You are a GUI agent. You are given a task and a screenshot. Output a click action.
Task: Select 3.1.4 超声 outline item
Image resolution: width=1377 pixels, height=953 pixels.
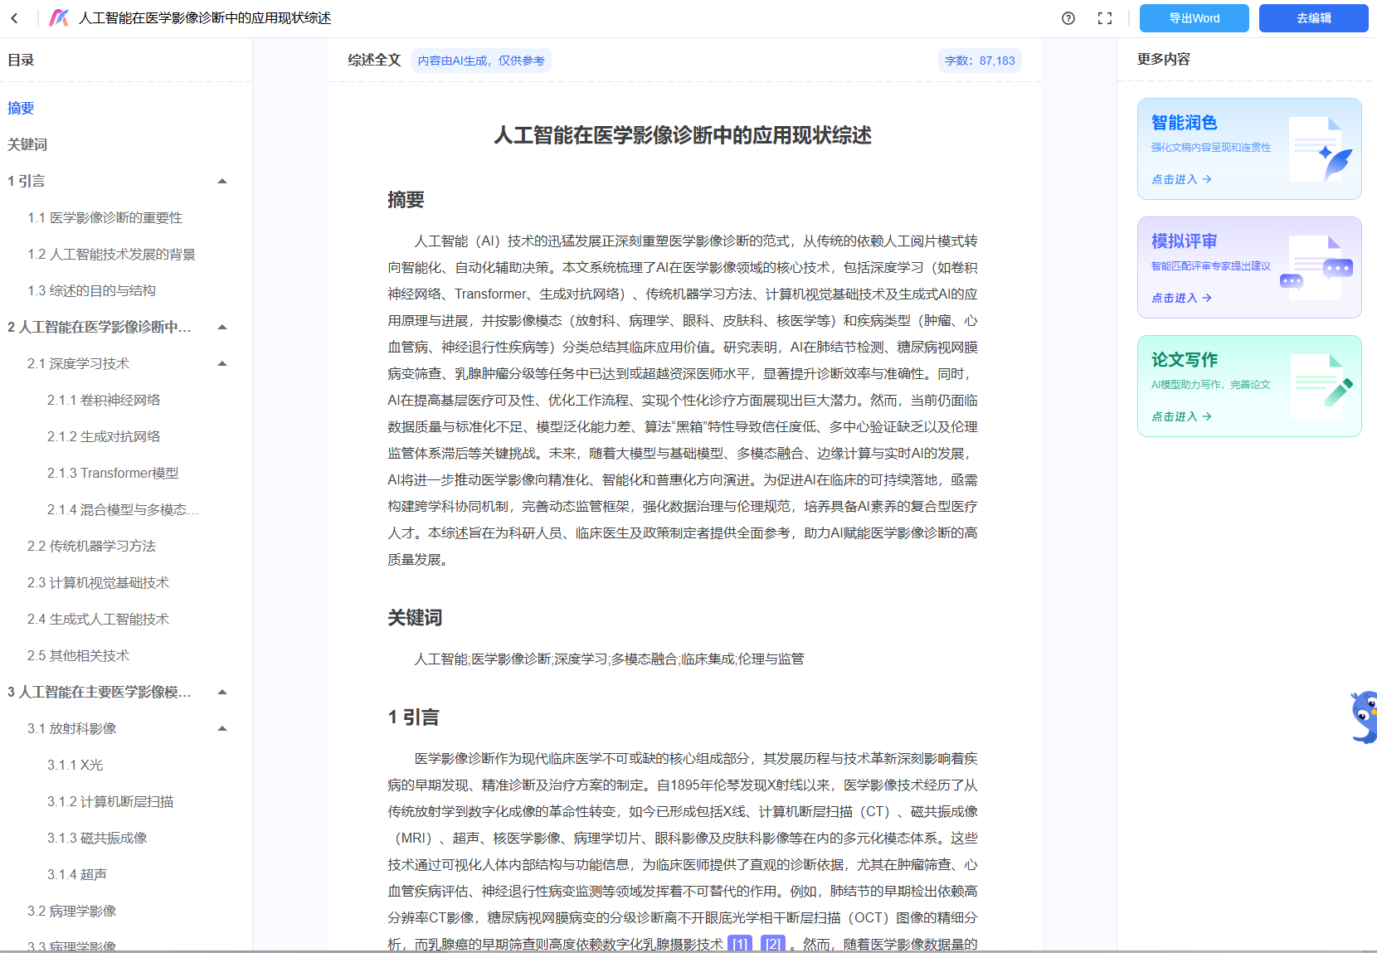pos(76,874)
